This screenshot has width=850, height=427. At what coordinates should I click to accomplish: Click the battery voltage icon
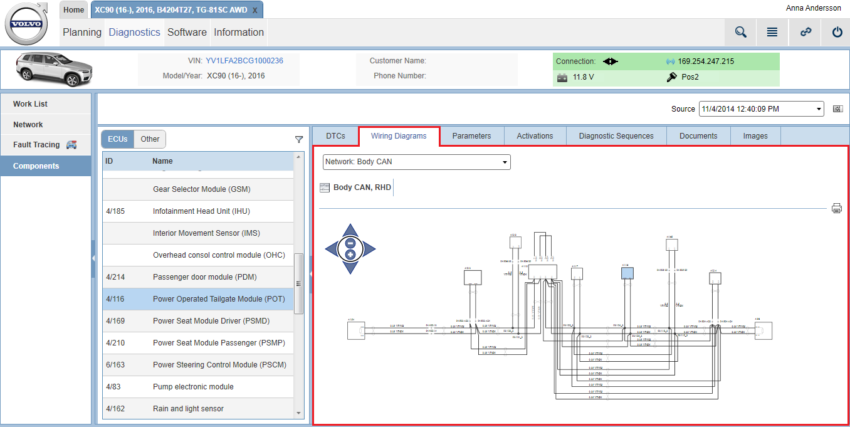click(x=562, y=77)
